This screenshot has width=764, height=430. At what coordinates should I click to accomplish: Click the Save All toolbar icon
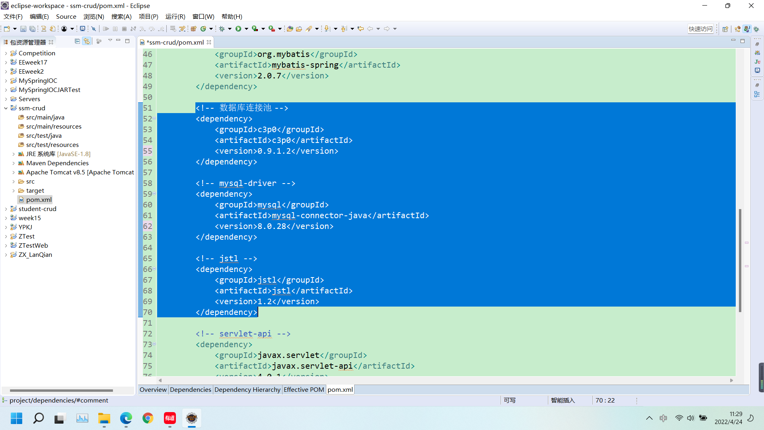33,28
